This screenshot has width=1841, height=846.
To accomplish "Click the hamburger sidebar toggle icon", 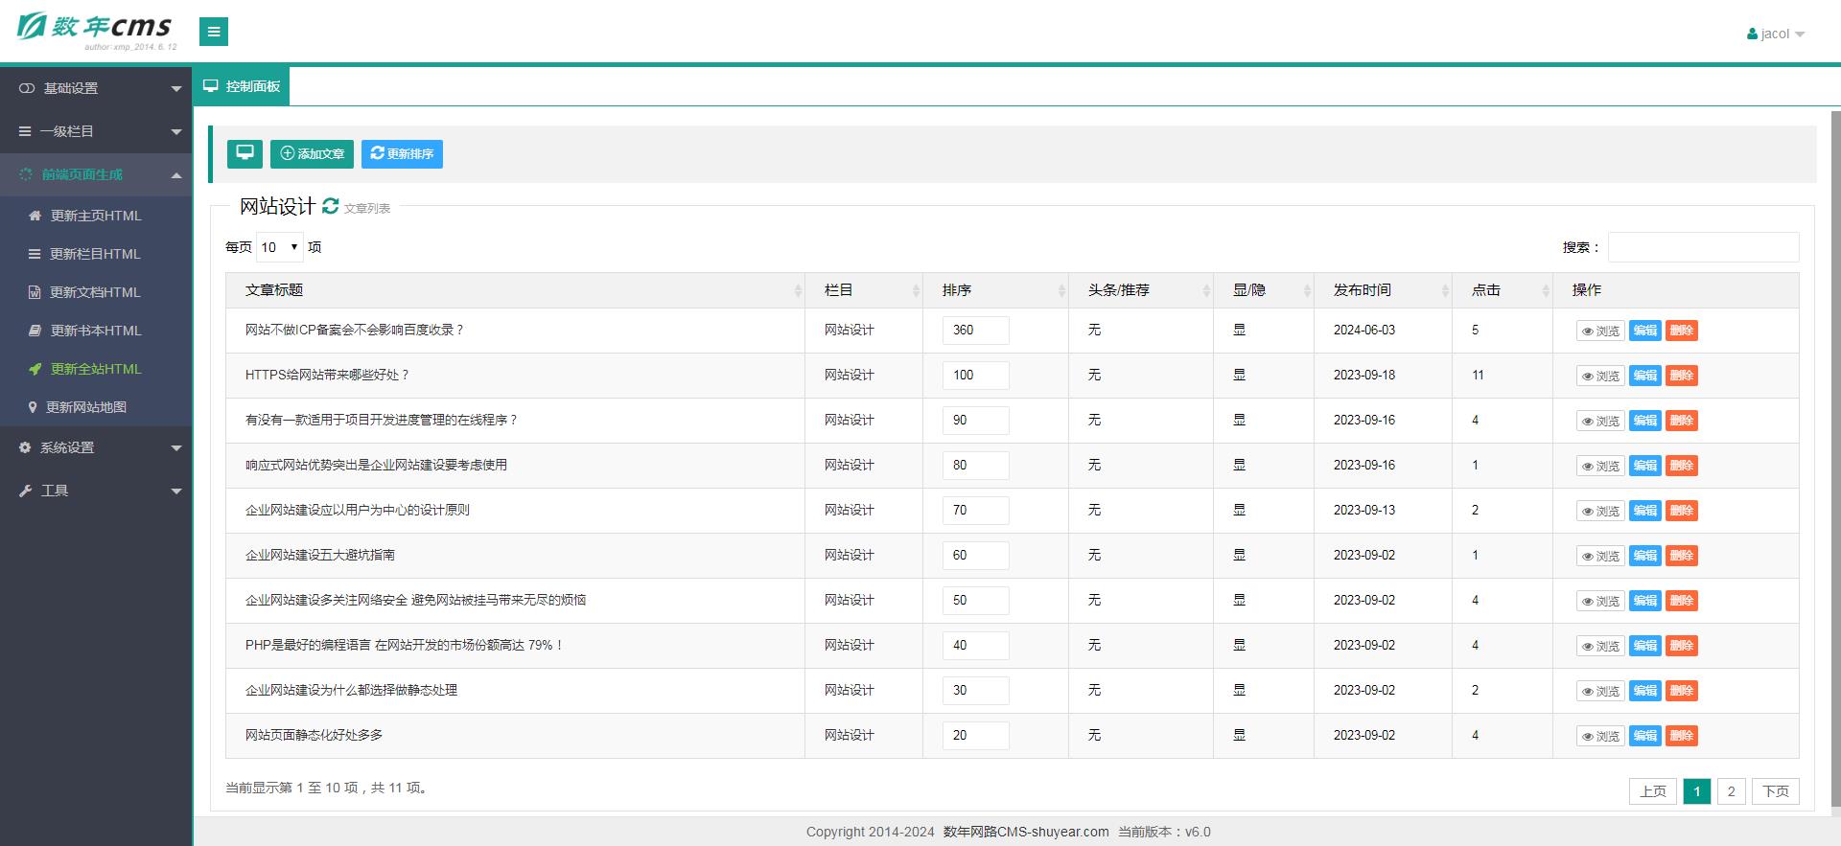I will pos(213,32).
